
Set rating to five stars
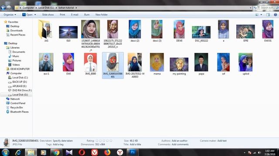[x=111, y=141]
